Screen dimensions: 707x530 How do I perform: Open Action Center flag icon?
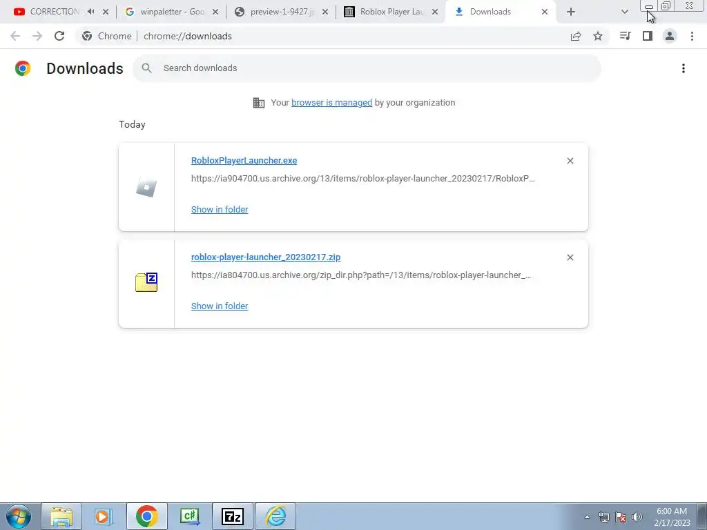621,517
